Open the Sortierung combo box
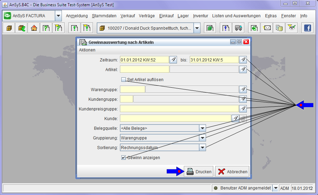The width and height of the screenshot is (318, 195). coord(203,148)
